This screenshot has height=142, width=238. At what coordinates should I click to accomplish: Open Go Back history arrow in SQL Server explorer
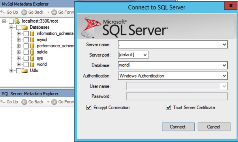[48, 102]
